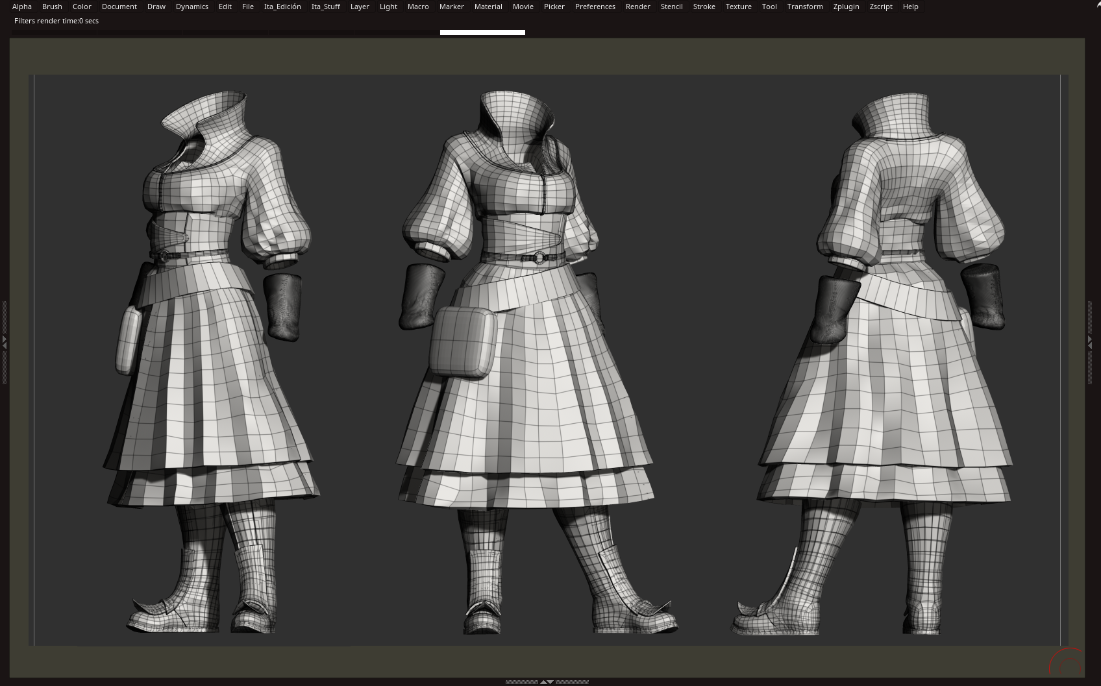Open the Stencil menu
1101x686 pixels.
tap(672, 6)
